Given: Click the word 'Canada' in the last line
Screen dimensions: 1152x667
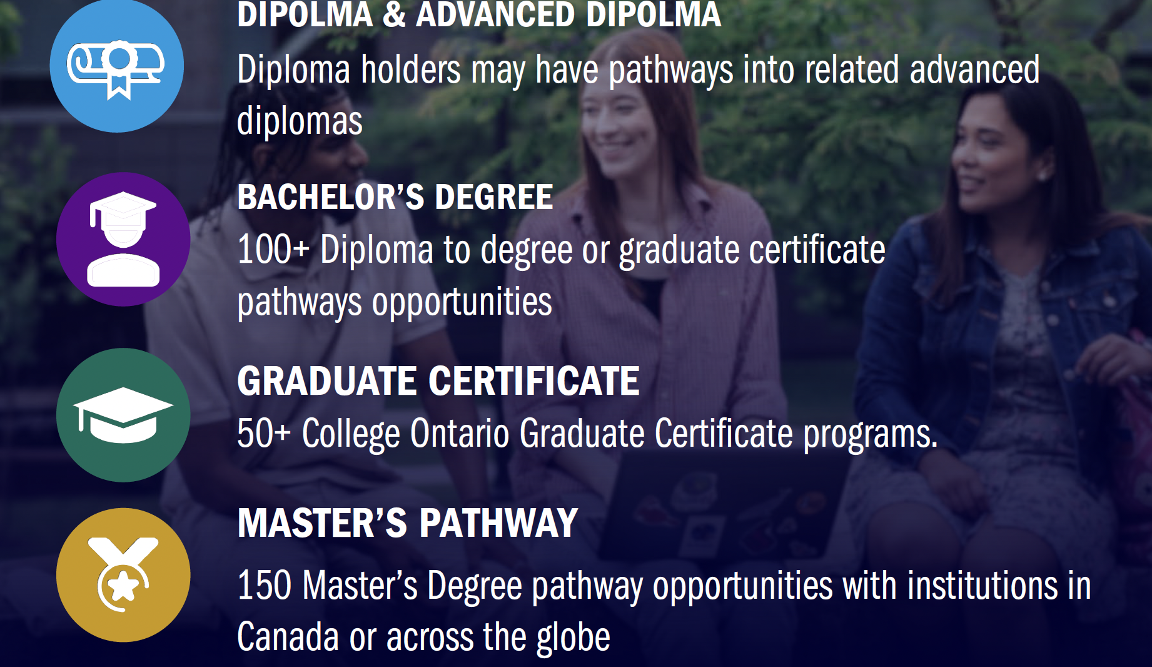Looking at the screenshot, I should pos(288,638).
